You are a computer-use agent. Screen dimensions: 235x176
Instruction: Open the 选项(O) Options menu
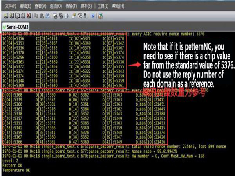pos(56,6)
